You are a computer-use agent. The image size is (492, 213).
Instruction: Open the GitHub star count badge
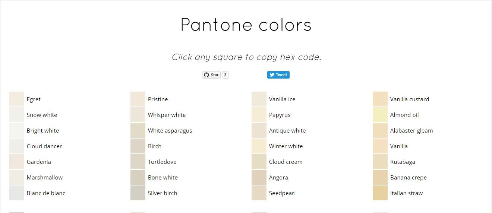[225, 75]
